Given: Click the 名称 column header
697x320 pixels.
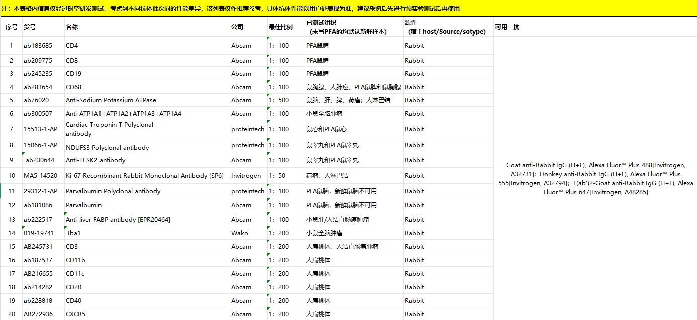Looking at the screenshot, I should tap(147, 27).
